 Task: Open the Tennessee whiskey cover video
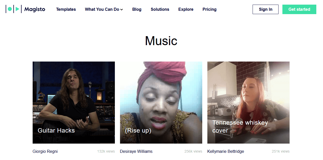248,103
